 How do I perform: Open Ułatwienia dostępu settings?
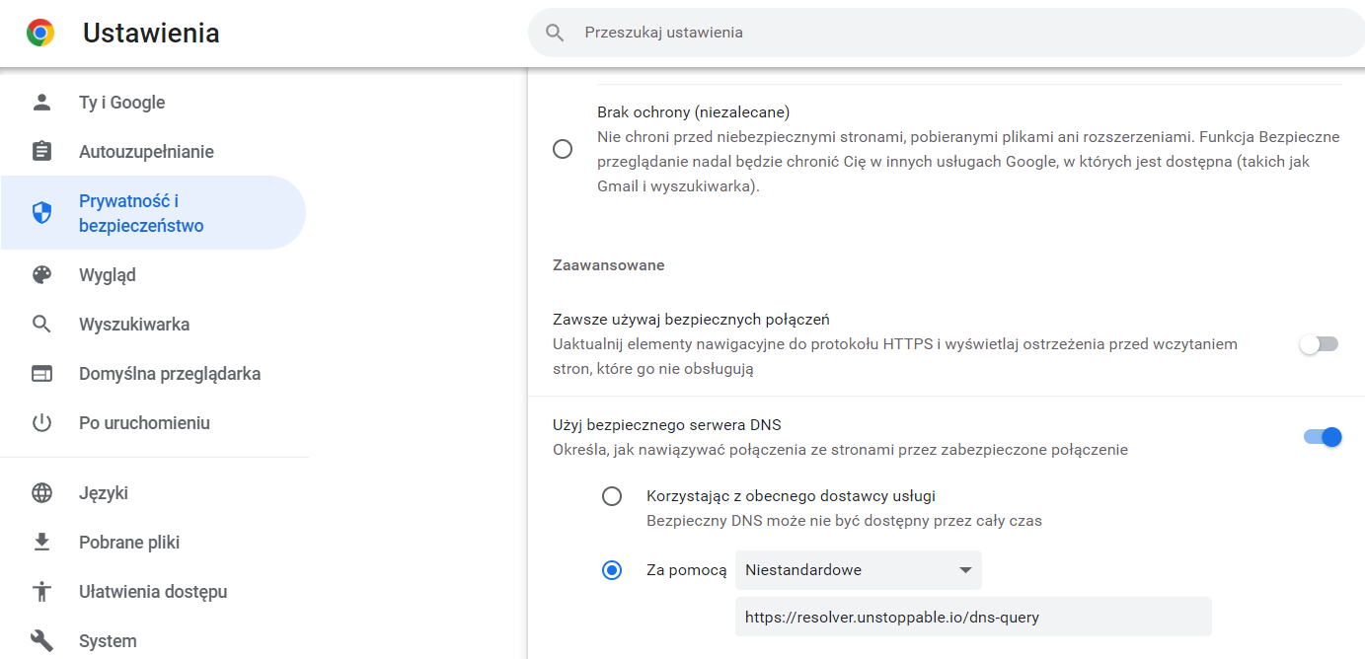(x=153, y=592)
